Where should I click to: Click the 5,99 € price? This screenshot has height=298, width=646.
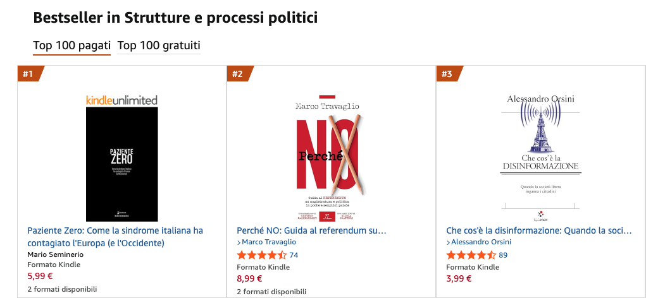[x=40, y=277]
